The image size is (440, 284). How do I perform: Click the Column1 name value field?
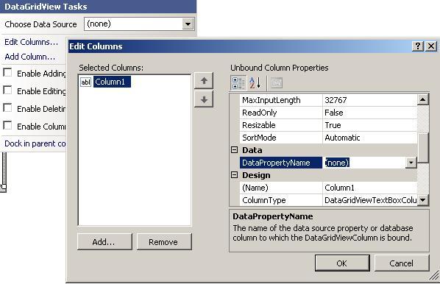pos(370,188)
